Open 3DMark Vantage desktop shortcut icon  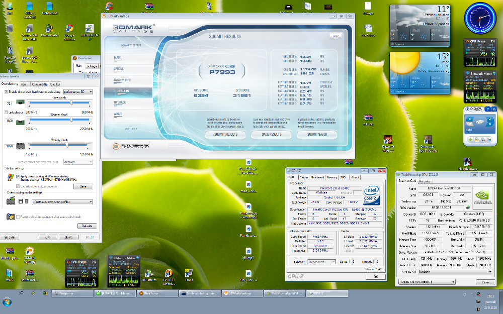pyautogui.click(x=30, y=251)
